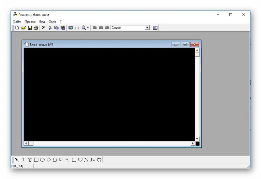Select the off-page connector shield tool
Screen dimensions: 261x179
80,160
